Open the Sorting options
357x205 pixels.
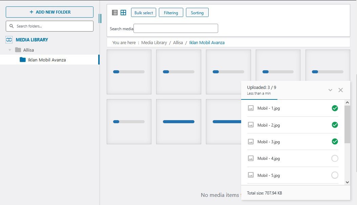click(197, 13)
